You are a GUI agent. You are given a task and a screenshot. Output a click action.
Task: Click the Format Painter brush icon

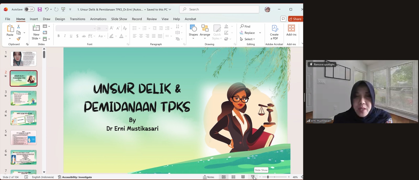point(19,39)
